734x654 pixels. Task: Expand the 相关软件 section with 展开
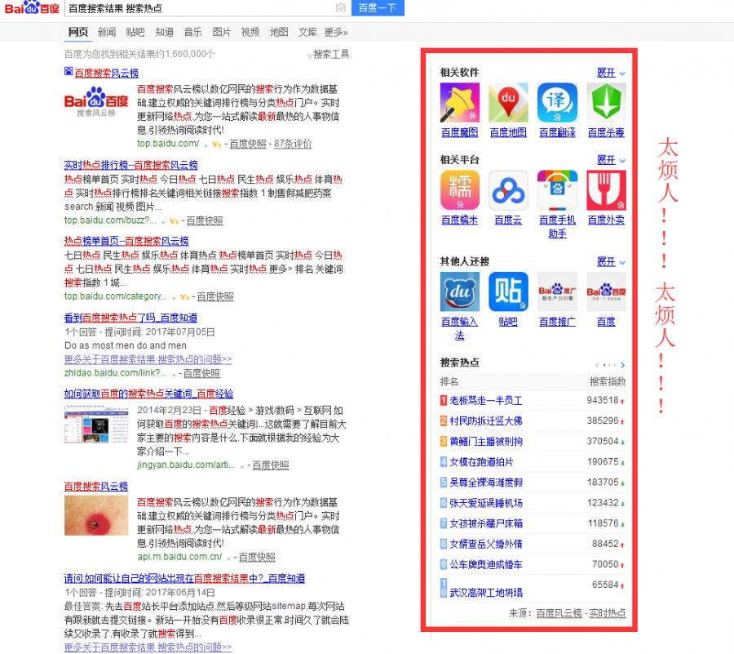[611, 73]
